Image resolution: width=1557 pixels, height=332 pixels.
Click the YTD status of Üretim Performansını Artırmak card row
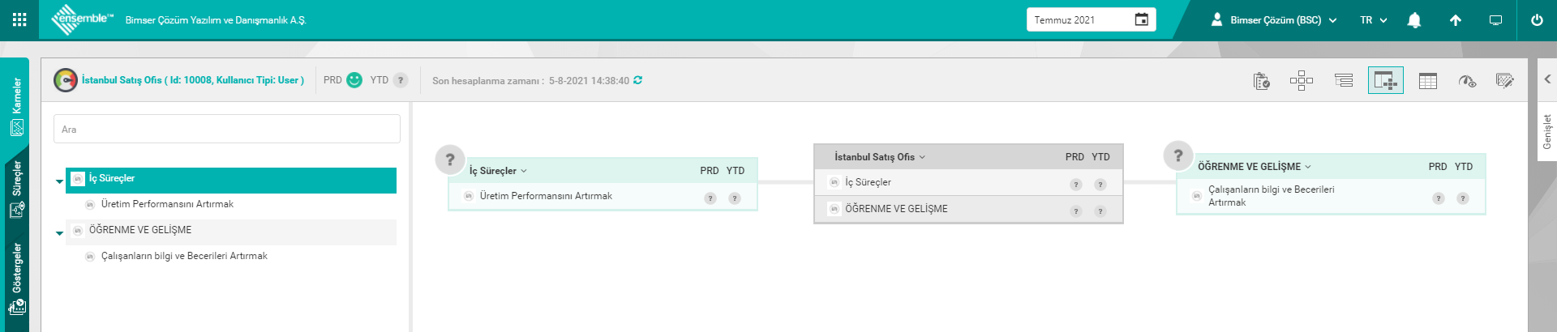click(x=735, y=198)
